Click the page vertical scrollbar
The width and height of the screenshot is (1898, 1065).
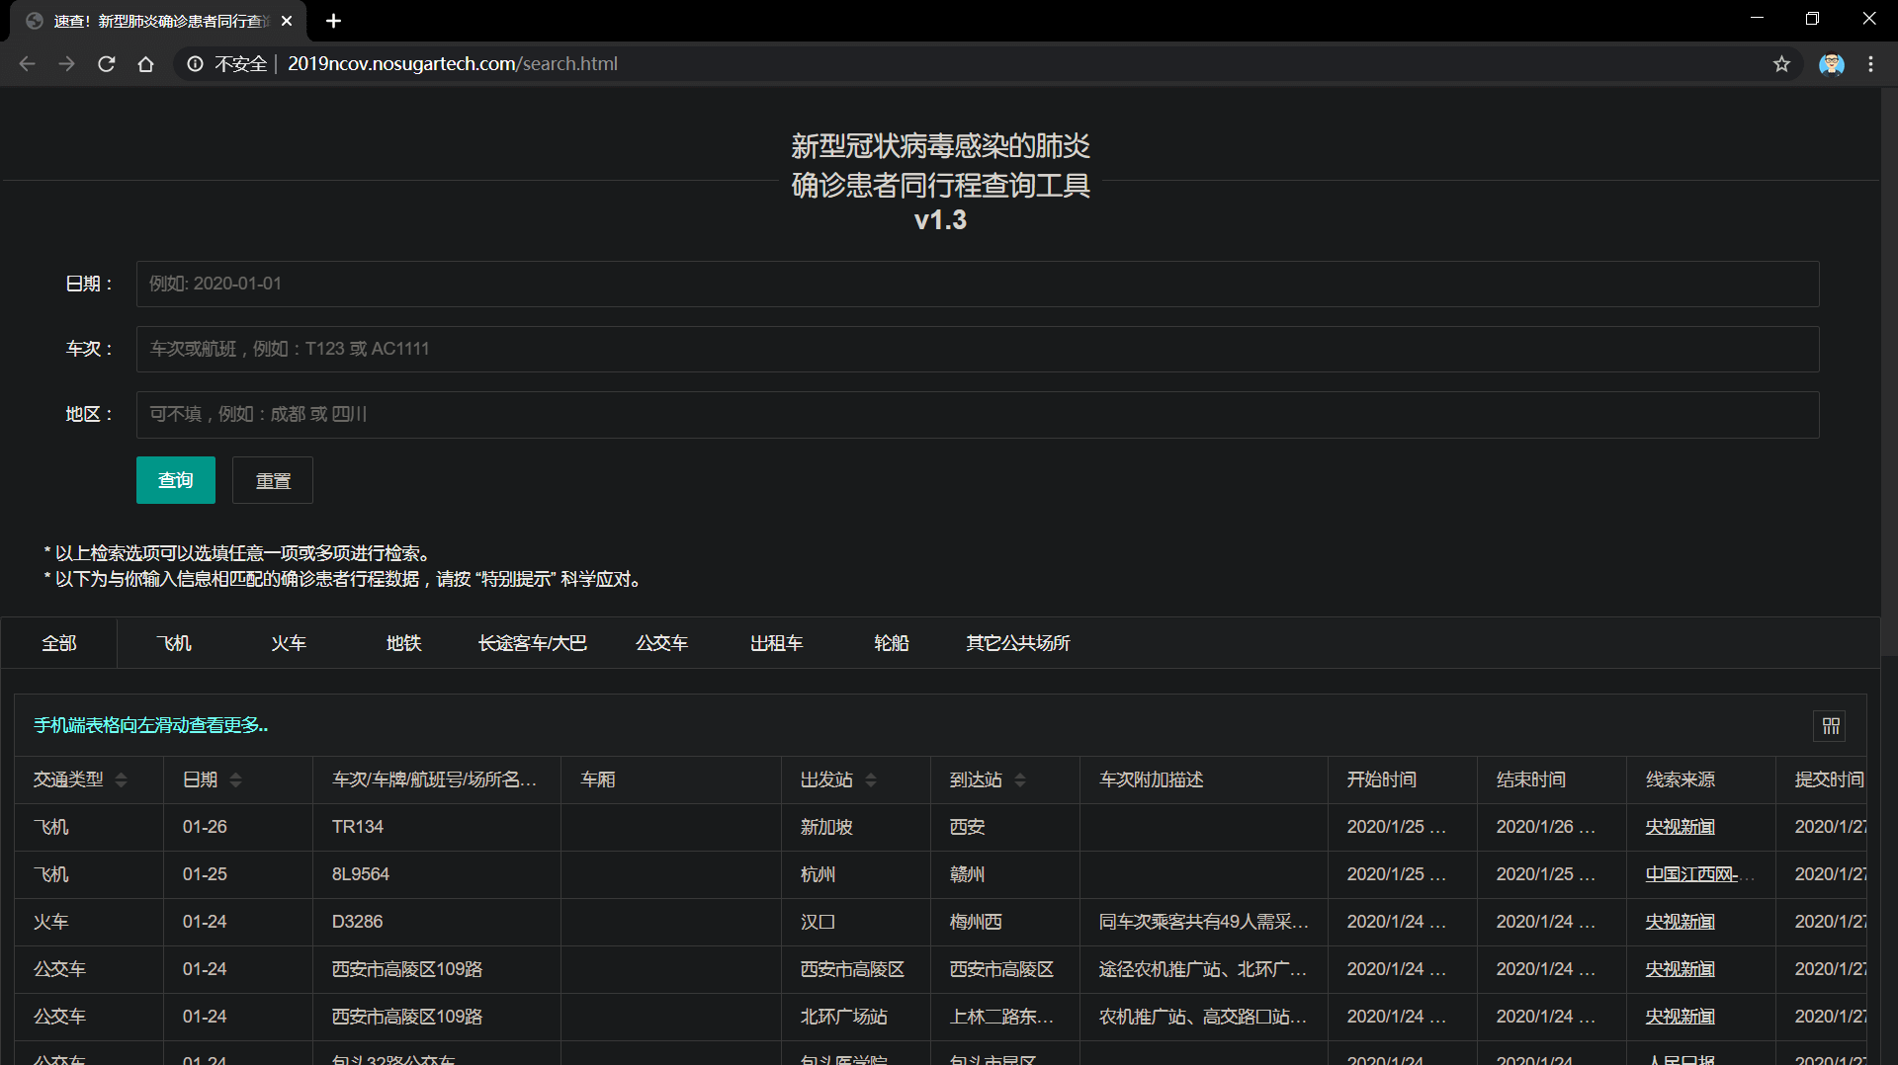pyautogui.click(x=1889, y=371)
